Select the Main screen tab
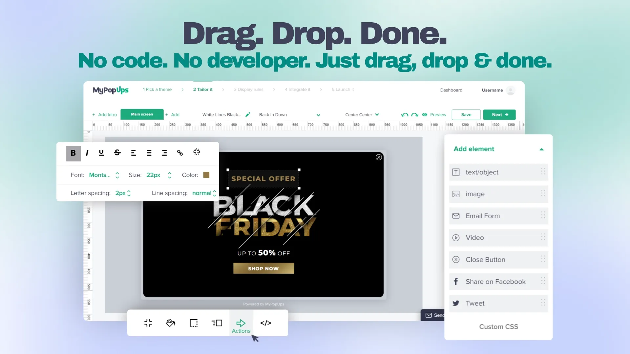630x354 pixels. click(142, 114)
